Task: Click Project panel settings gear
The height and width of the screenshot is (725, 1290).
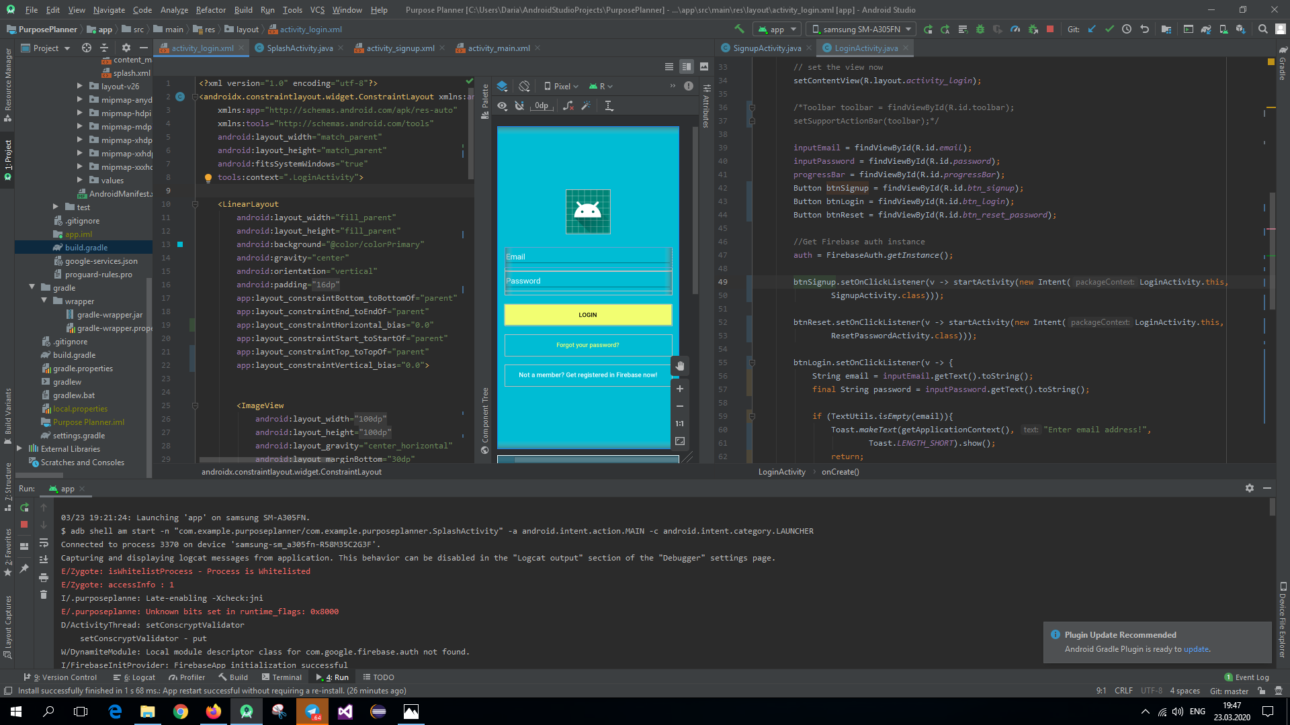Action: [x=126, y=48]
